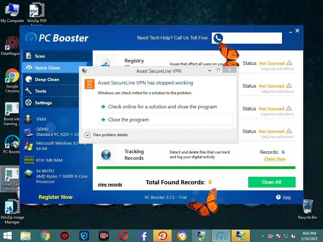Click the Help question mark icon

(278, 197)
